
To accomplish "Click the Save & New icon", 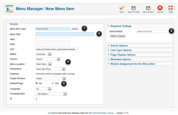I will tap(148, 8).
